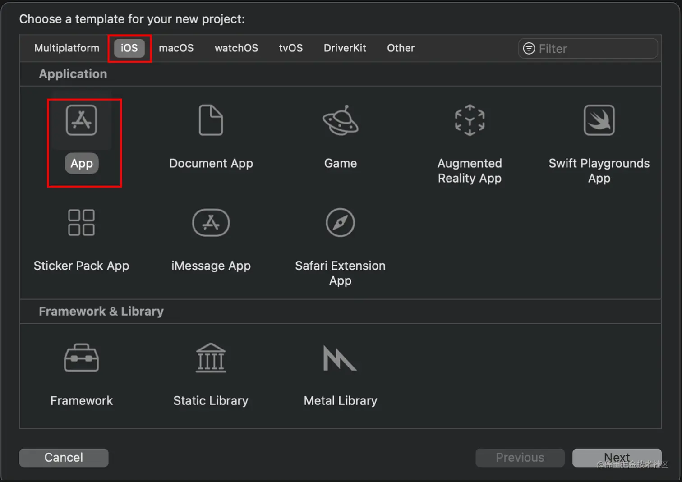682x482 pixels.
Task: Choose the Framework toolbox icon
Action: click(81, 358)
